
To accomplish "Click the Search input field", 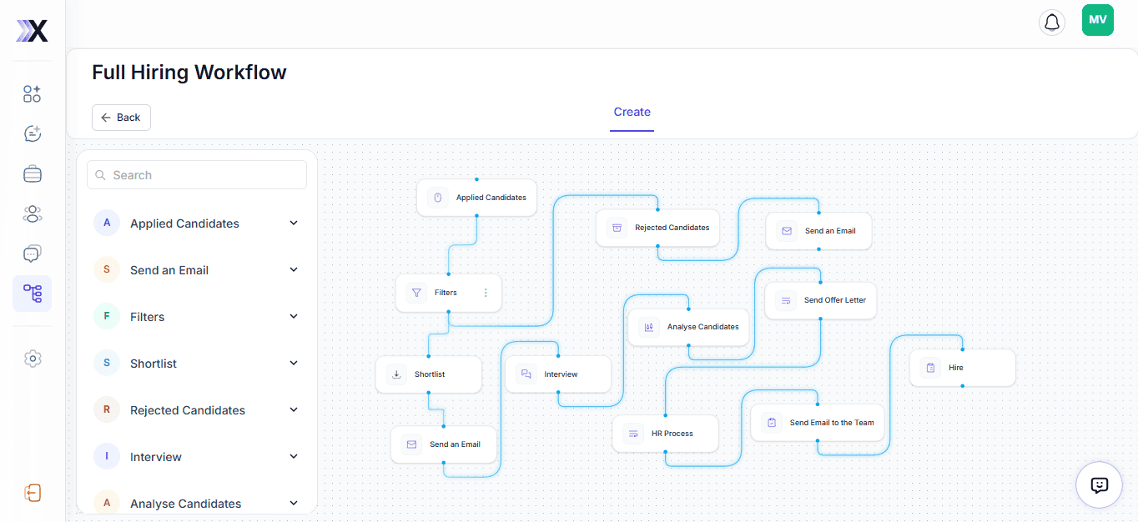I will pyautogui.click(x=197, y=175).
